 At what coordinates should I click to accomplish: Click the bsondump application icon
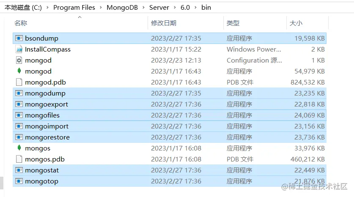point(19,38)
